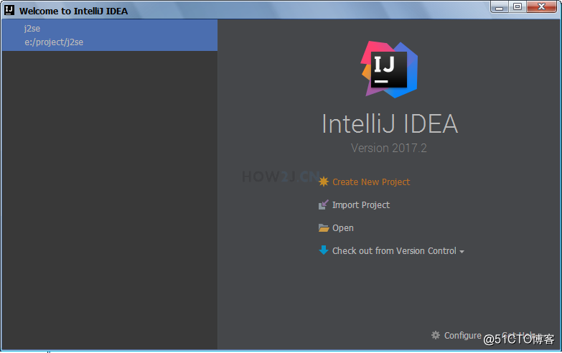Click the large IntelliJ IDEA logo
Screen dimensions: 562x353
pyautogui.click(x=389, y=69)
